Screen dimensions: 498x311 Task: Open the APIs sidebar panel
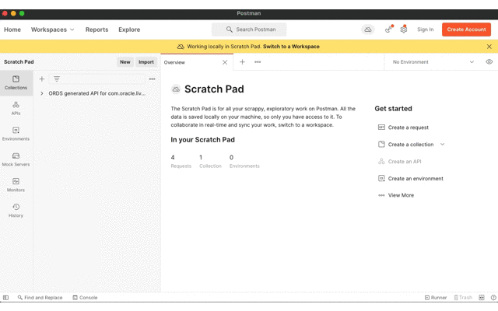point(16,108)
